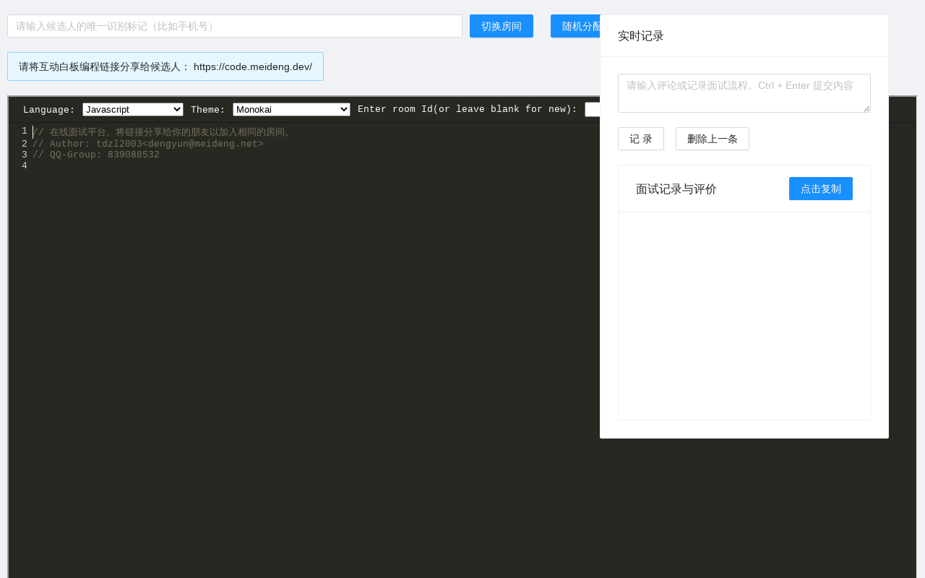
Task: Click the 面试记录与评价 heading
Action: (x=676, y=189)
